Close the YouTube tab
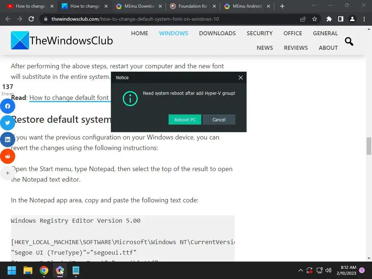The height and width of the screenshot is (279, 372). pyautogui.click(x=52, y=6)
